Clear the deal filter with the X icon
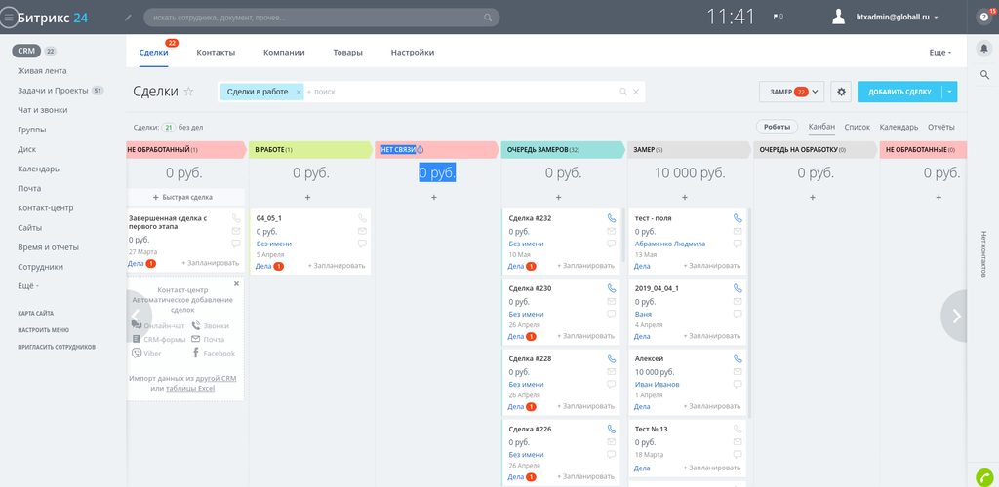Viewport: 999px width, 487px height. 636,92
